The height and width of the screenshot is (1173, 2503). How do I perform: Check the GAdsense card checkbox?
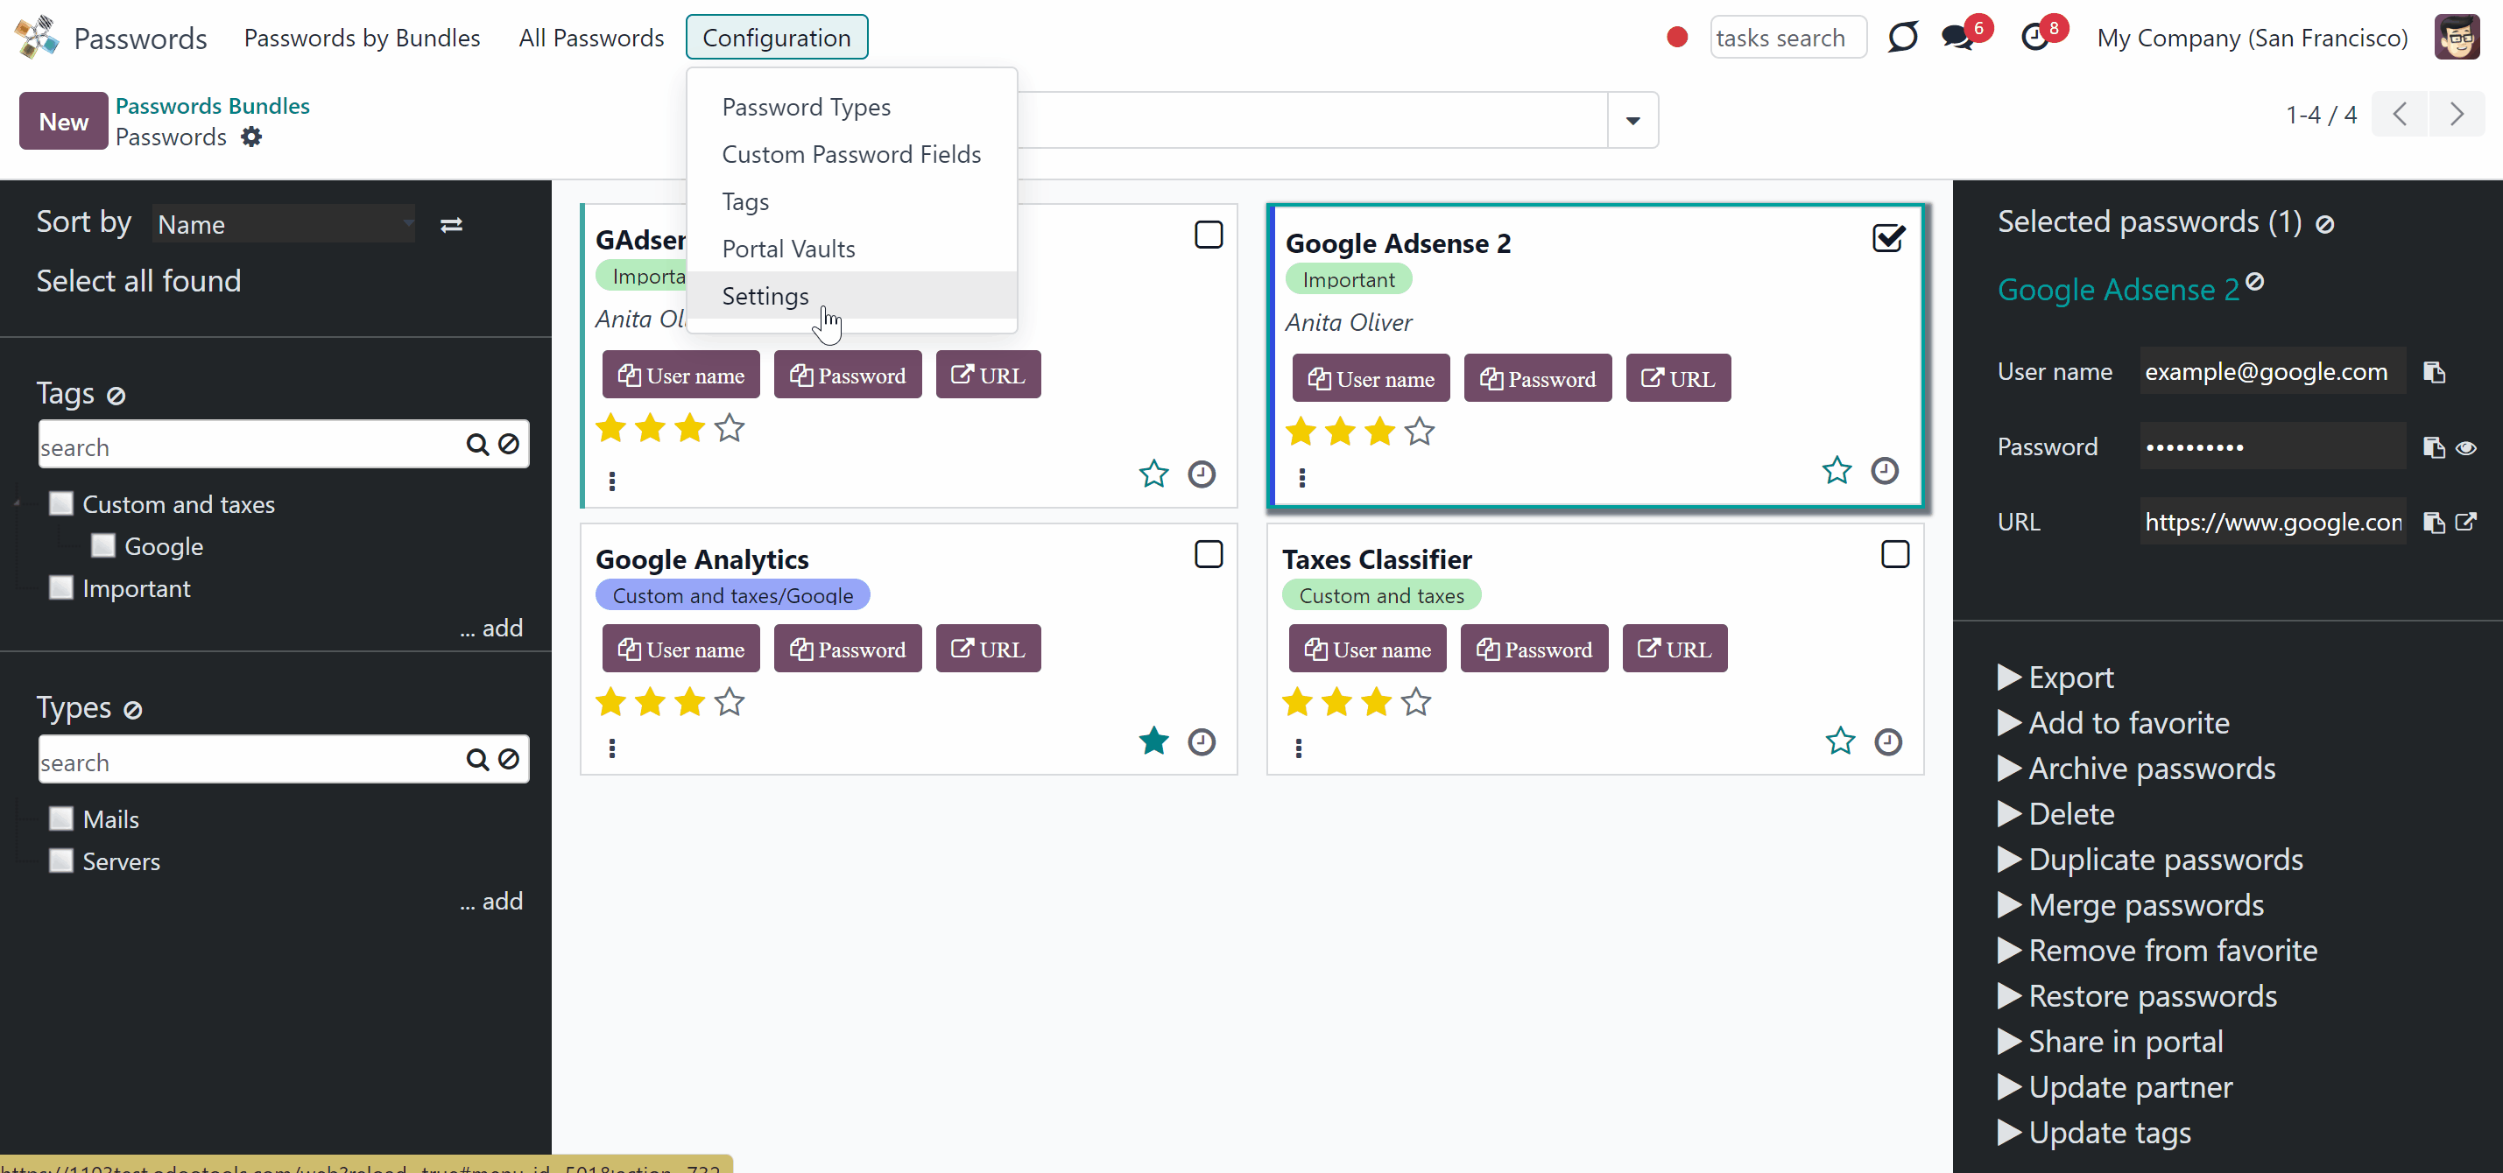coord(1209,235)
